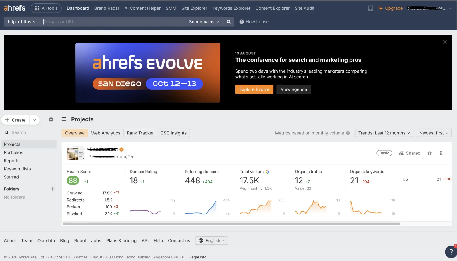Screen dimensions: 457x261
Task: Click the Health Score 88 badge
Action: tap(73, 180)
